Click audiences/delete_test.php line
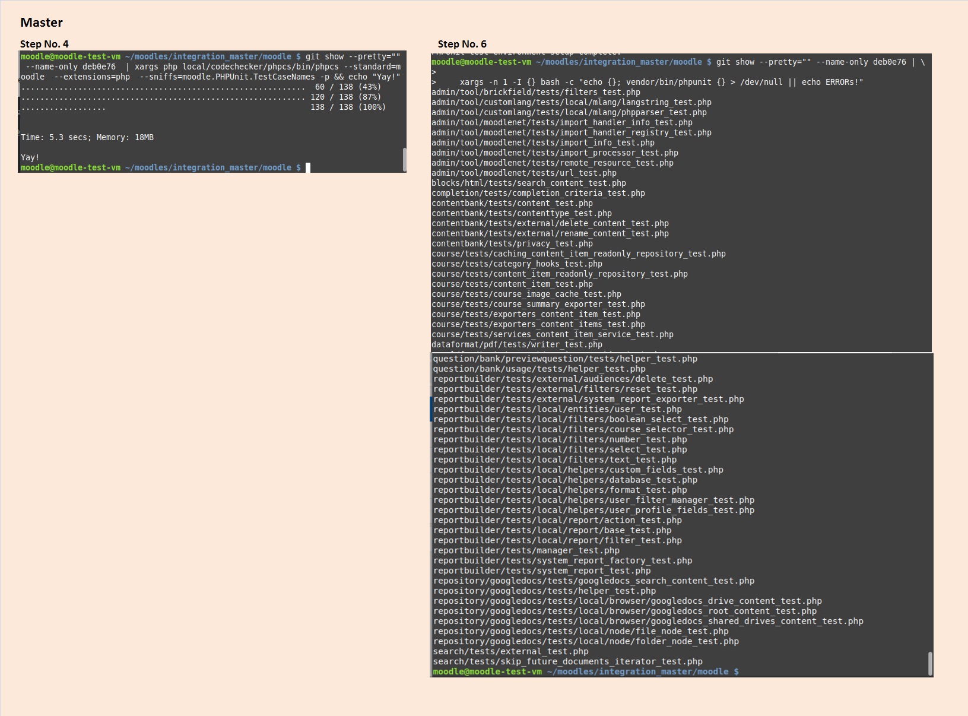The image size is (968, 716). (573, 379)
